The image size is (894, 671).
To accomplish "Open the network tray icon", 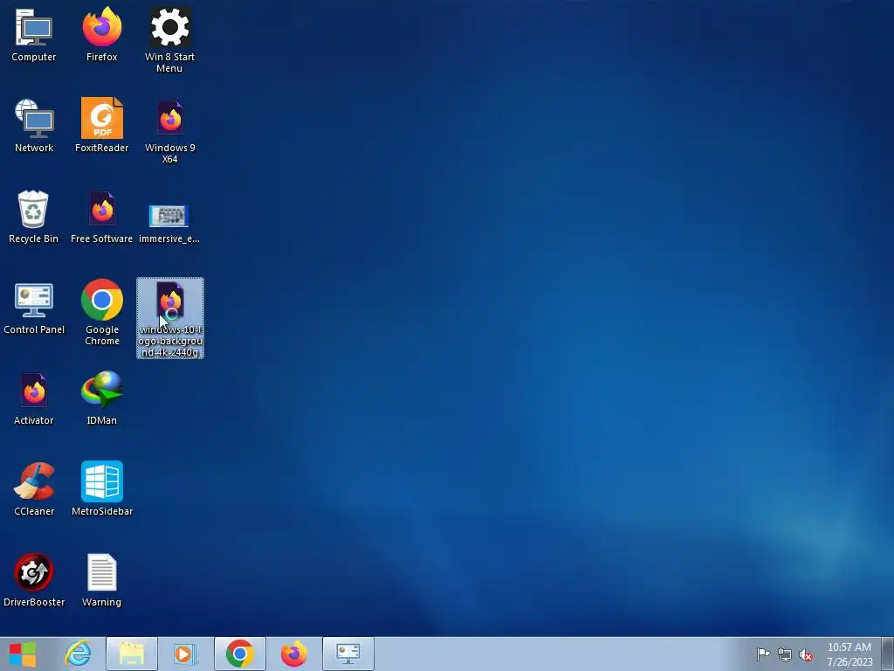I will [x=785, y=654].
